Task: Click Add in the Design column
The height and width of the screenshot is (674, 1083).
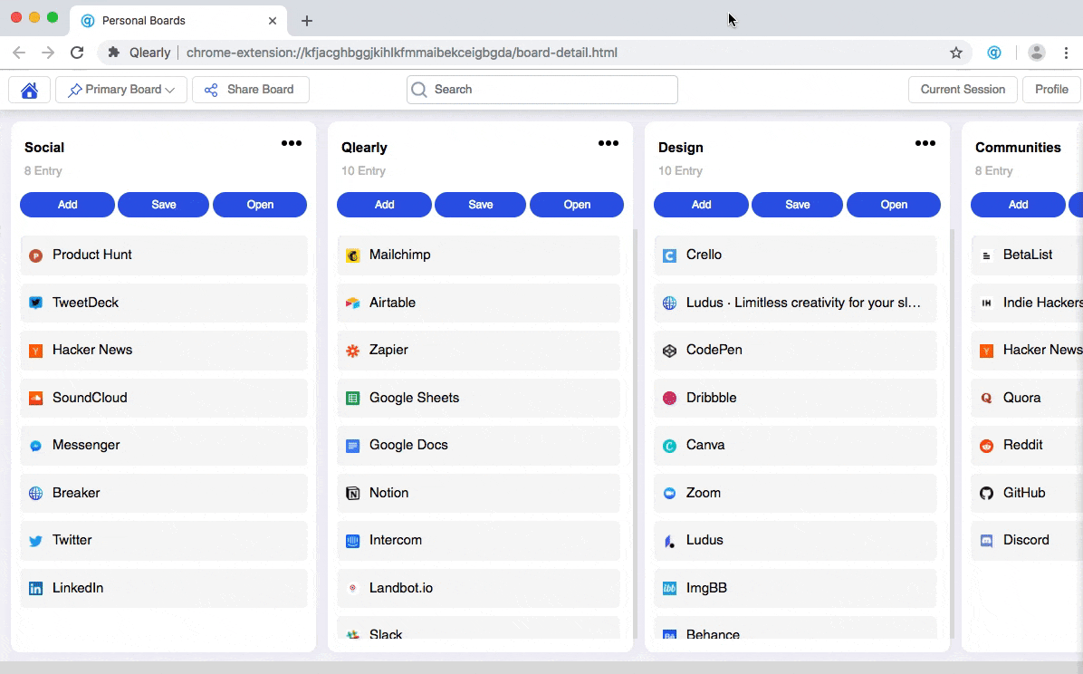Action: coord(702,205)
